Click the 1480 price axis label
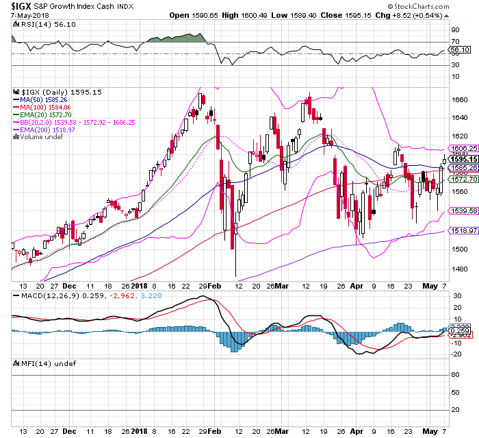This screenshot has height=438, width=479. 459,269
